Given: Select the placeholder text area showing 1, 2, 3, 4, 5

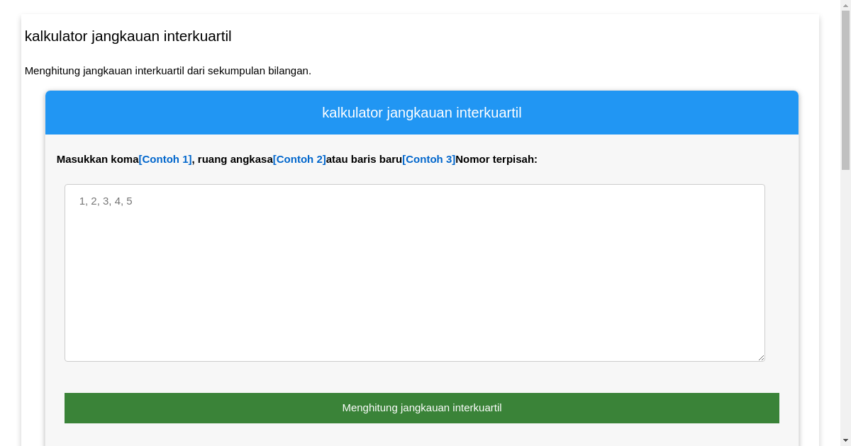Looking at the screenshot, I should tap(105, 201).
